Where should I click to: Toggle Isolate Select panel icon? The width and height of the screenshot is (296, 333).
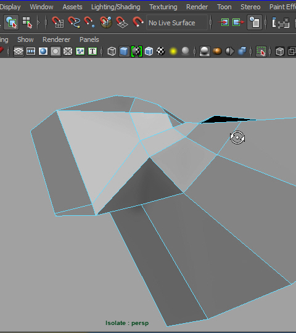tap(261, 51)
